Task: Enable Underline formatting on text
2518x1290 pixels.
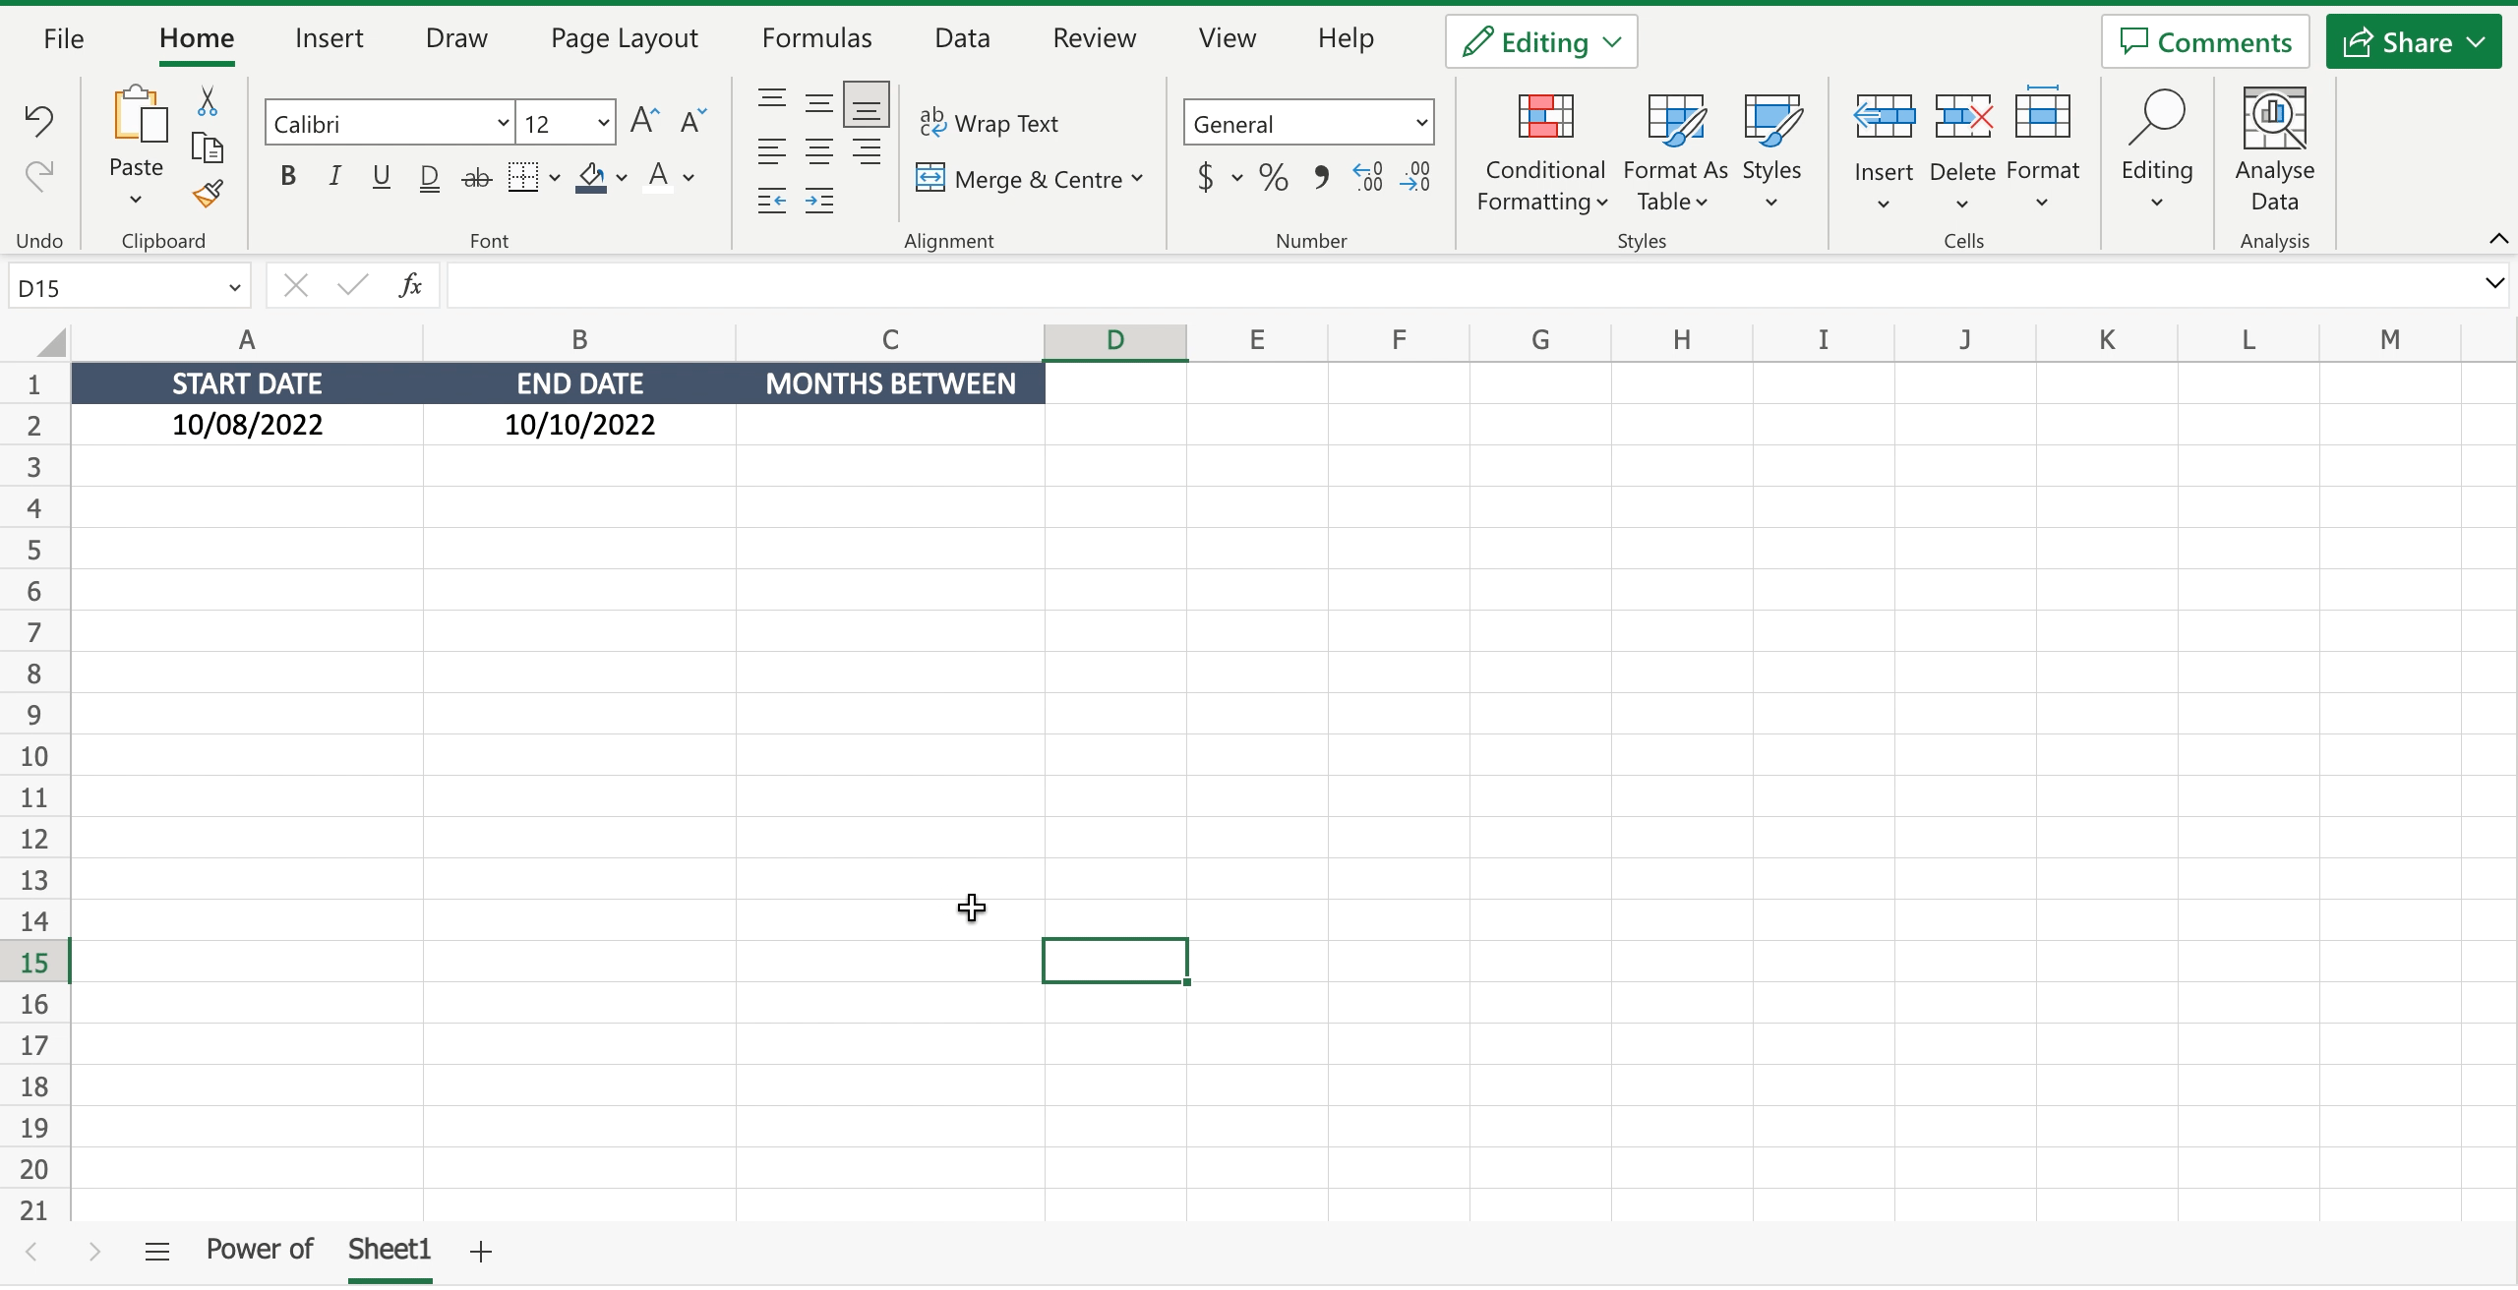Action: [x=382, y=176]
